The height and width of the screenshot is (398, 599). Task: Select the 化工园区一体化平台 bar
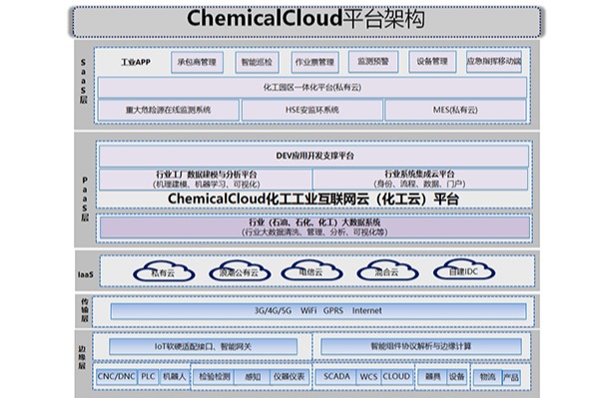[312, 88]
